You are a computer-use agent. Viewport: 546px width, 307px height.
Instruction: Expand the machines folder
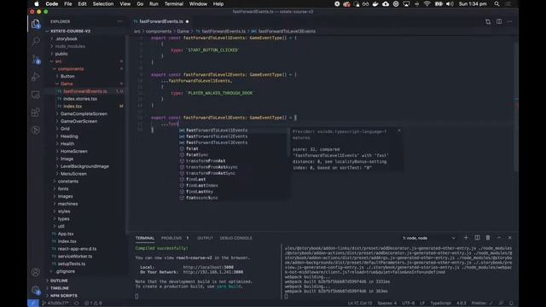point(67,204)
